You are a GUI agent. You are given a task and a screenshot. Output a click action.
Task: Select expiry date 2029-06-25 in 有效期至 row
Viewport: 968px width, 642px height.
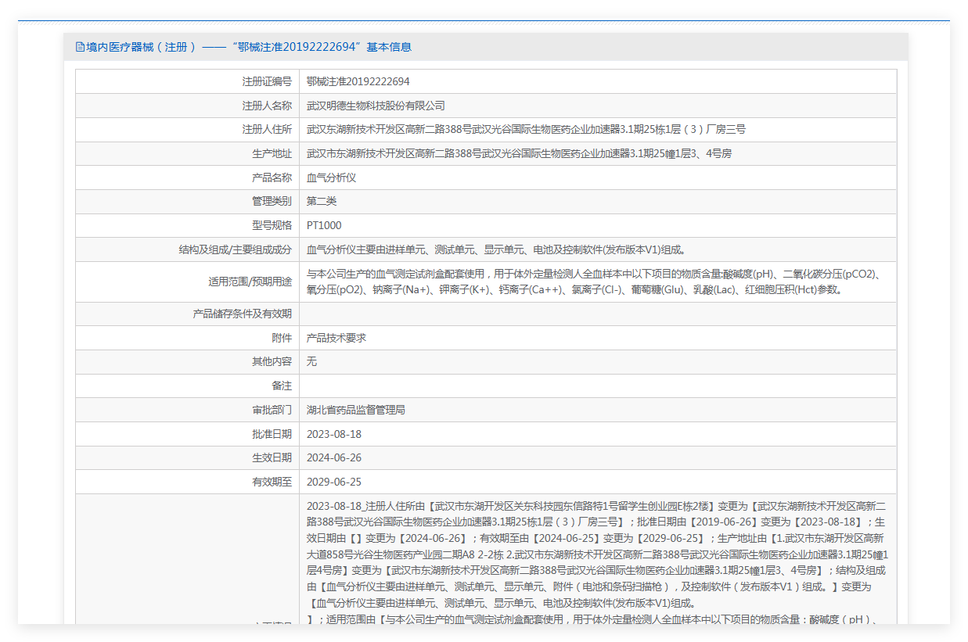[x=334, y=482]
